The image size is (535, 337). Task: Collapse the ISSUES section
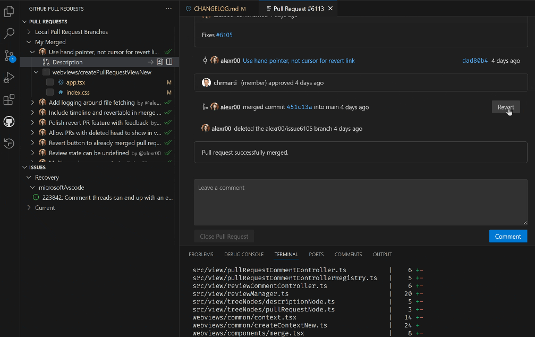click(x=25, y=167)
